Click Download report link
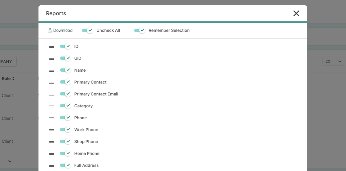The height and width of the screenshot is (171, 346). click(x=60, y=30)
